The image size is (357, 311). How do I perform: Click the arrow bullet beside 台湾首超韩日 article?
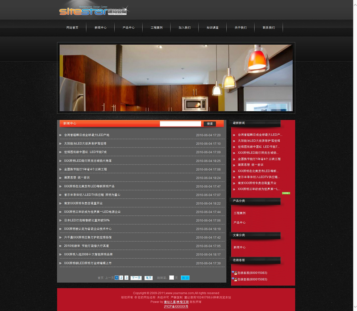click(60, 135)
